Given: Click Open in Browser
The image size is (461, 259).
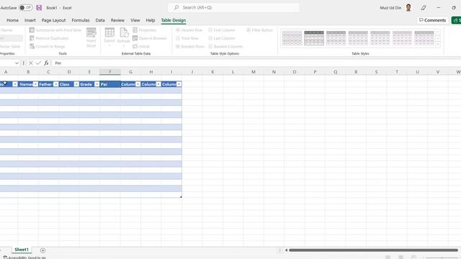Looking at the screenshot, I should click(150, 38).
